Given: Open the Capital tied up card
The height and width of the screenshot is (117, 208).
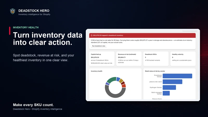Looking at the screenshot, I should [102, 59].
